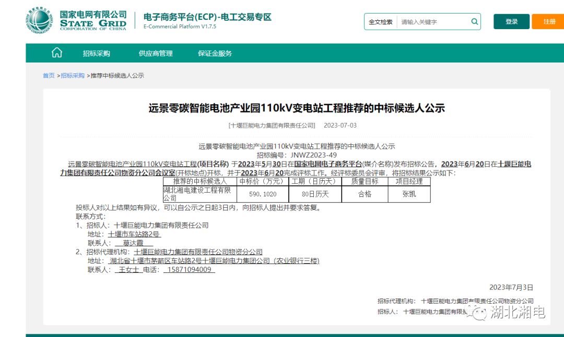Click the contact name 葛达霞
The height and width of the screenshot is (337, 564).
click(133, 243)
